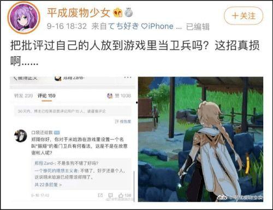Open the comment screenshot thumbnail
The height and width of the screenshot is (210, 273).
tap(73, 139)
